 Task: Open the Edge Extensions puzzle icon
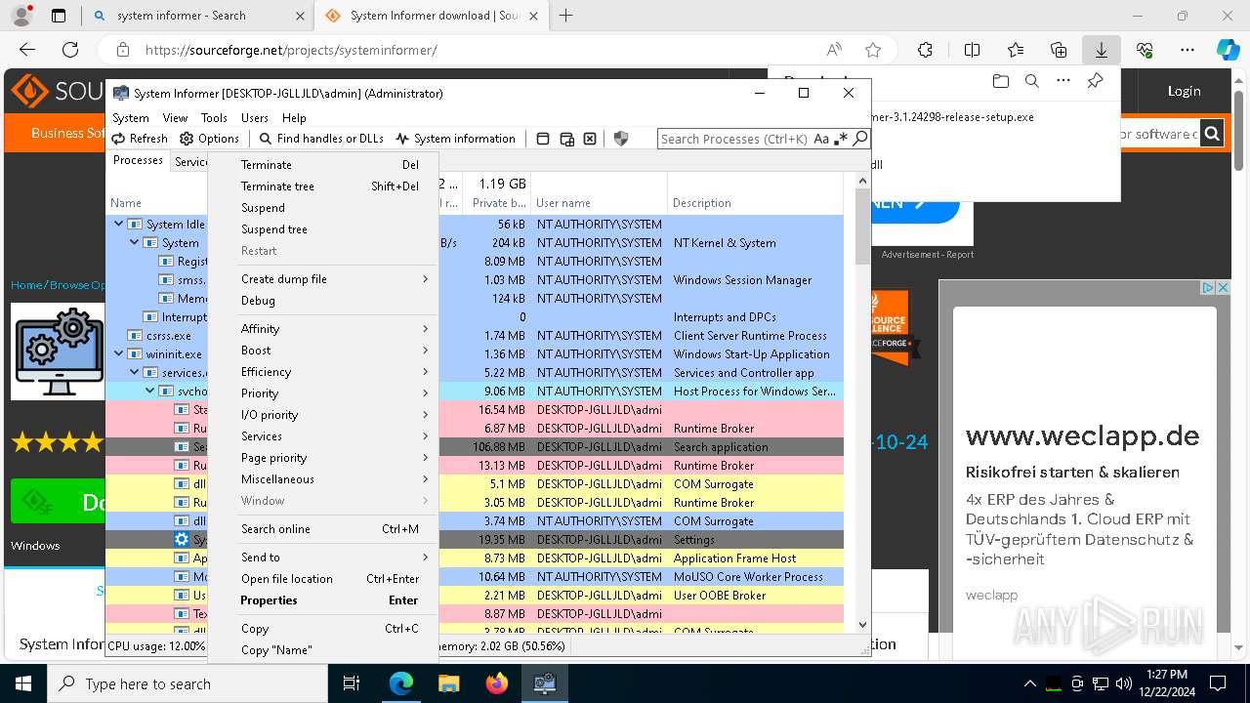[926, 50]
